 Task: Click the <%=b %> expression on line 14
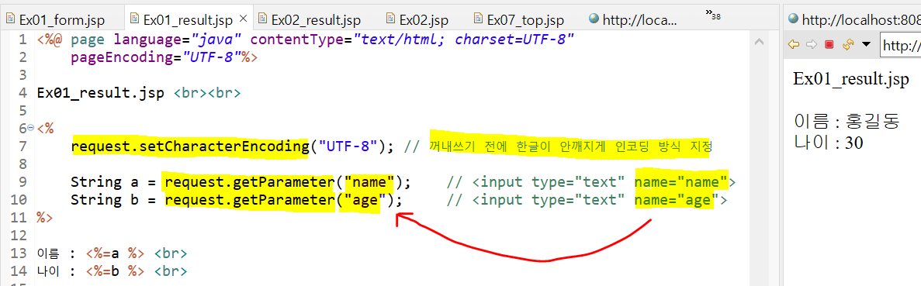[x=115, y=271]
